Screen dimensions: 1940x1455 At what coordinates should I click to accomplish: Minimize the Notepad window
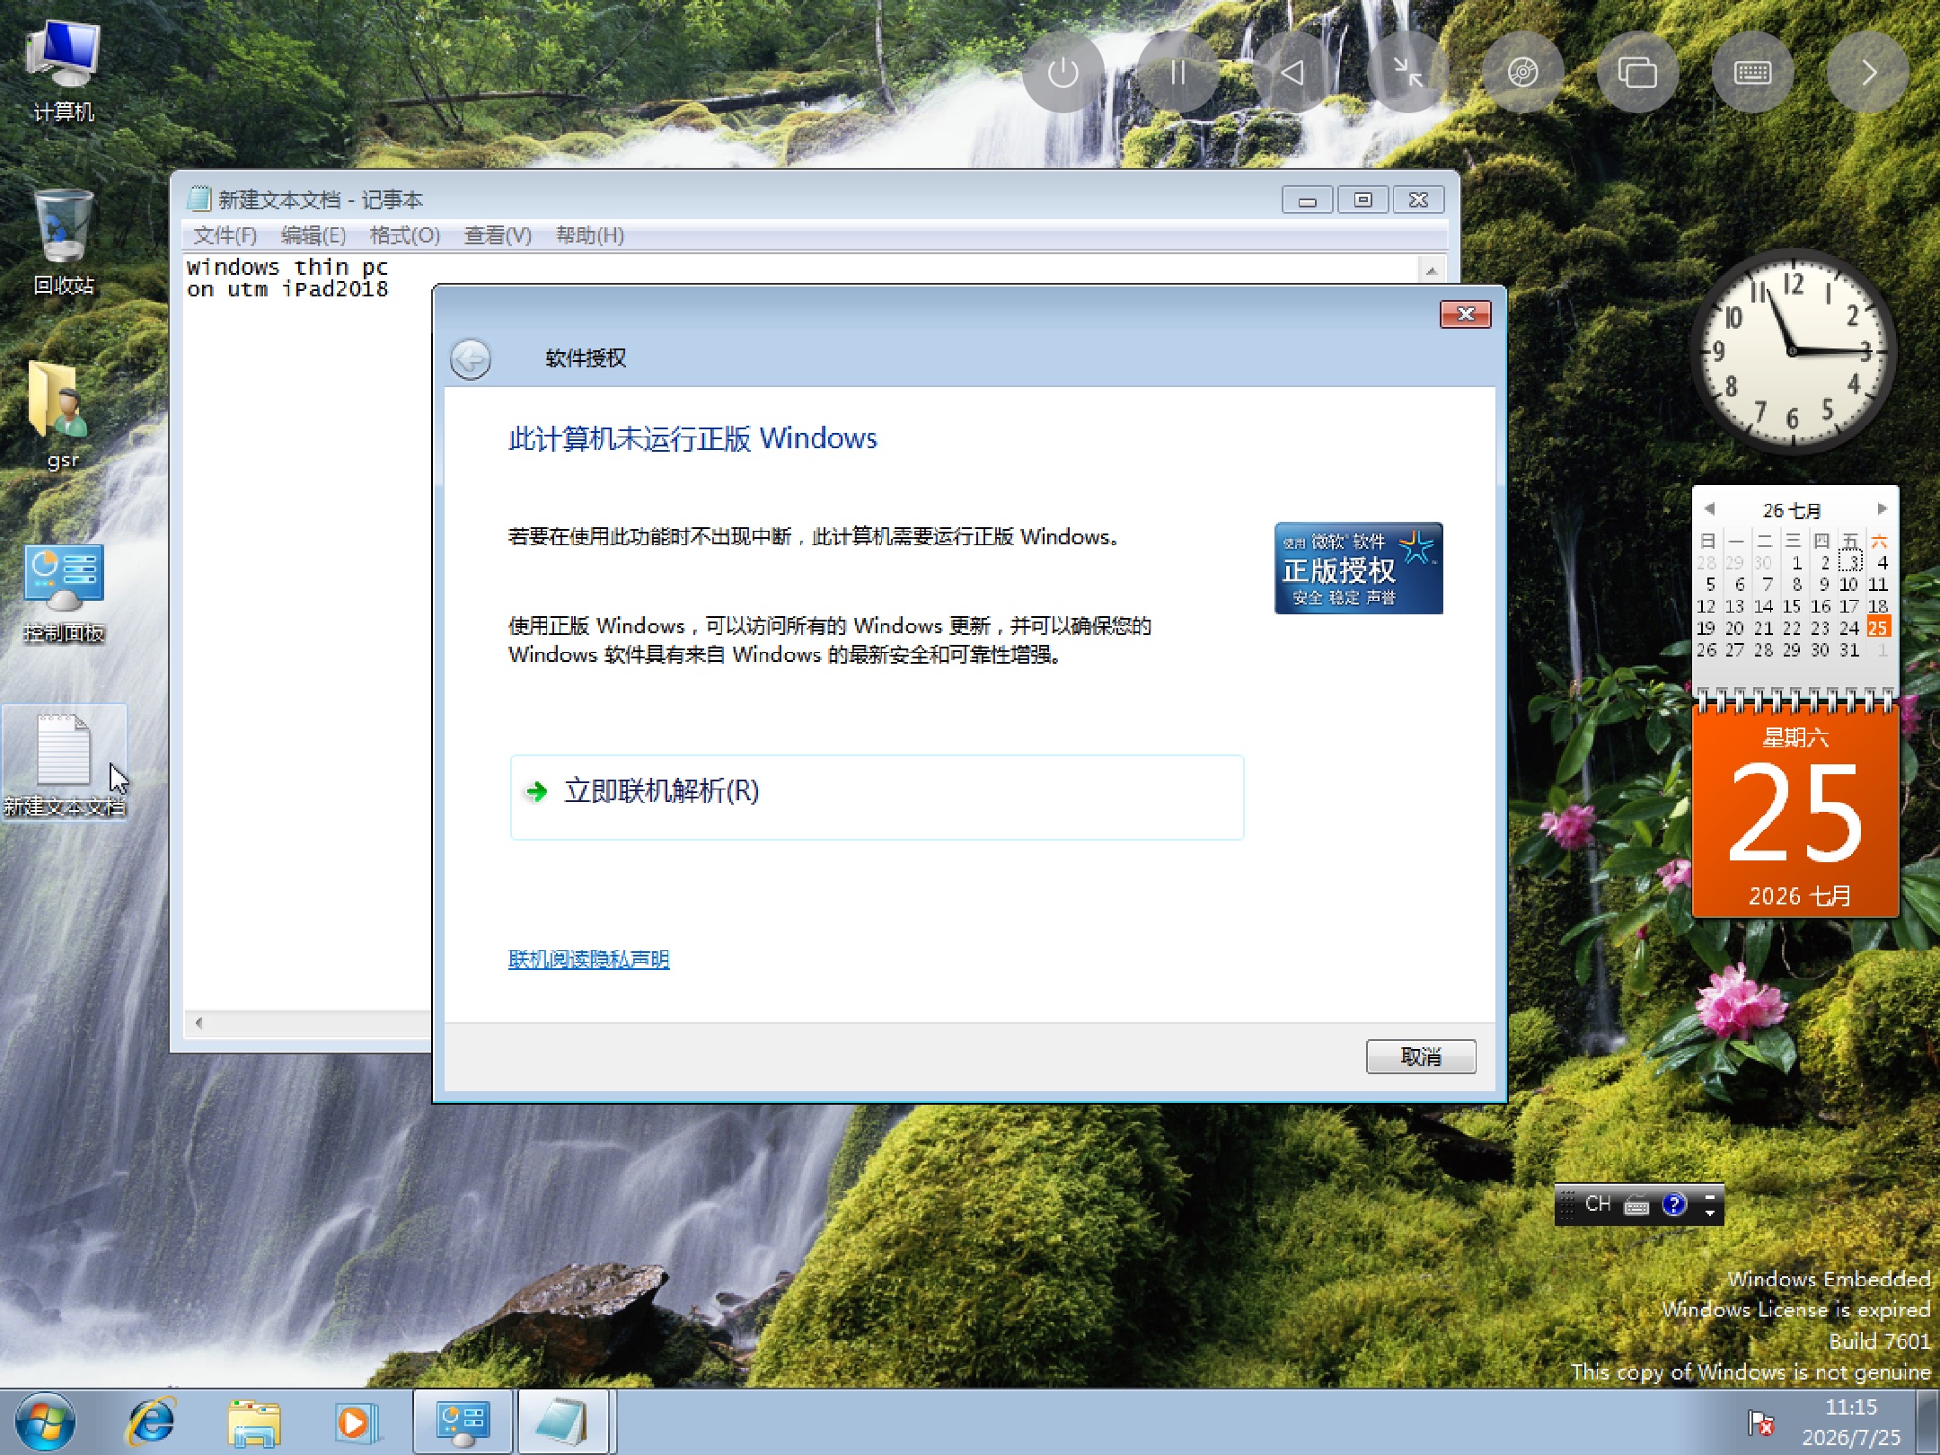coord(1308,199)
